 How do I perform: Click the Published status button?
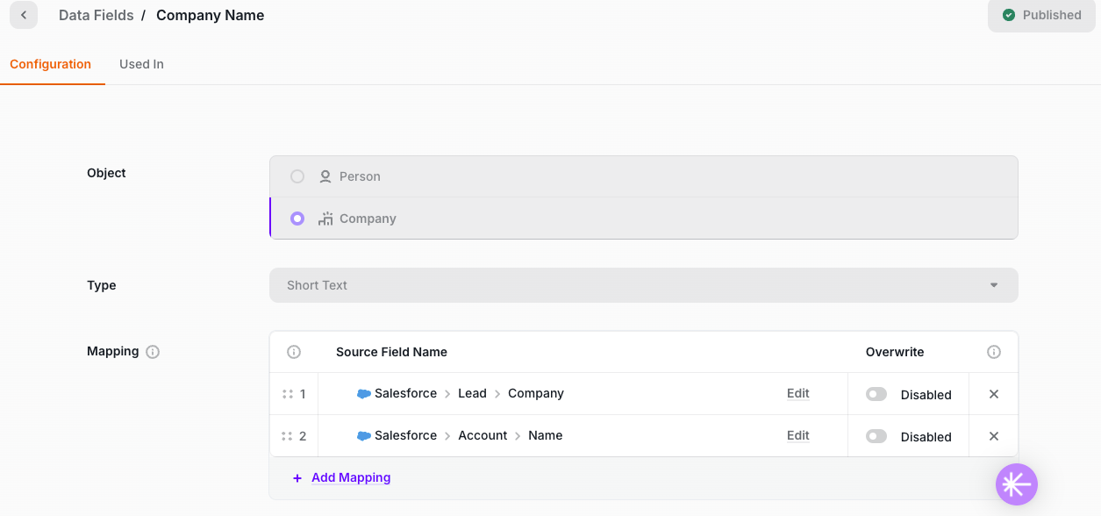1041,15
